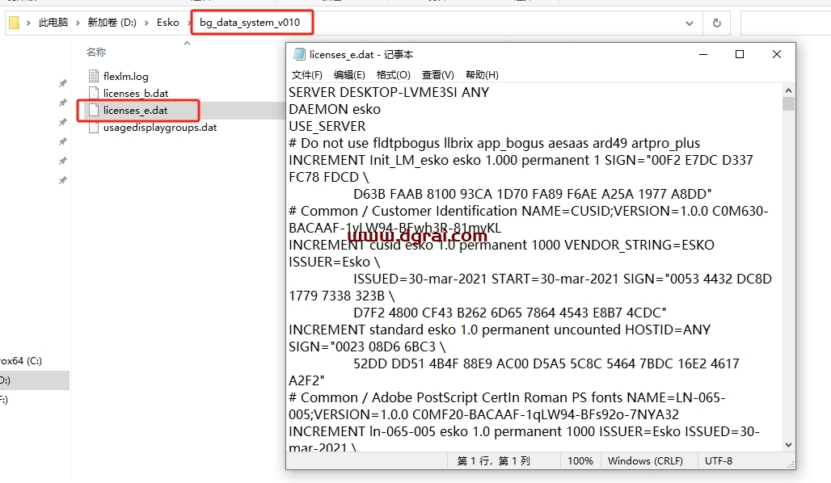Click the "# Common / Customer Identification" line

coord(529,211)
